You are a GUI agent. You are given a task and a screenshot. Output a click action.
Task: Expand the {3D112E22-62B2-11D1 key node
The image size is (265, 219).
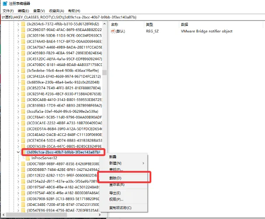point(17,175)
